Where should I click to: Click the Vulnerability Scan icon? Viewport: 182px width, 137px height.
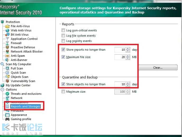tap(7, 81)
